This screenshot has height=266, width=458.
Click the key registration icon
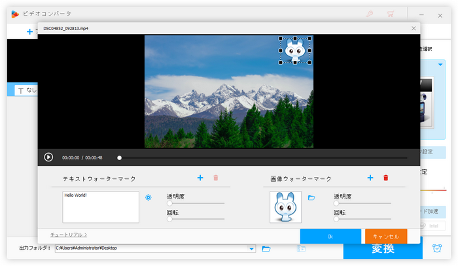(x=368, y=13)
